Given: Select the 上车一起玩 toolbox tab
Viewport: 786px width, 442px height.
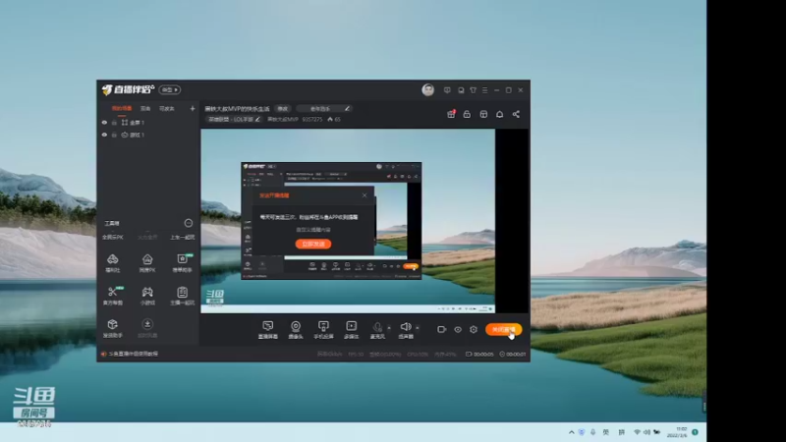Looking at the screenshot, I should pos(183,237).
